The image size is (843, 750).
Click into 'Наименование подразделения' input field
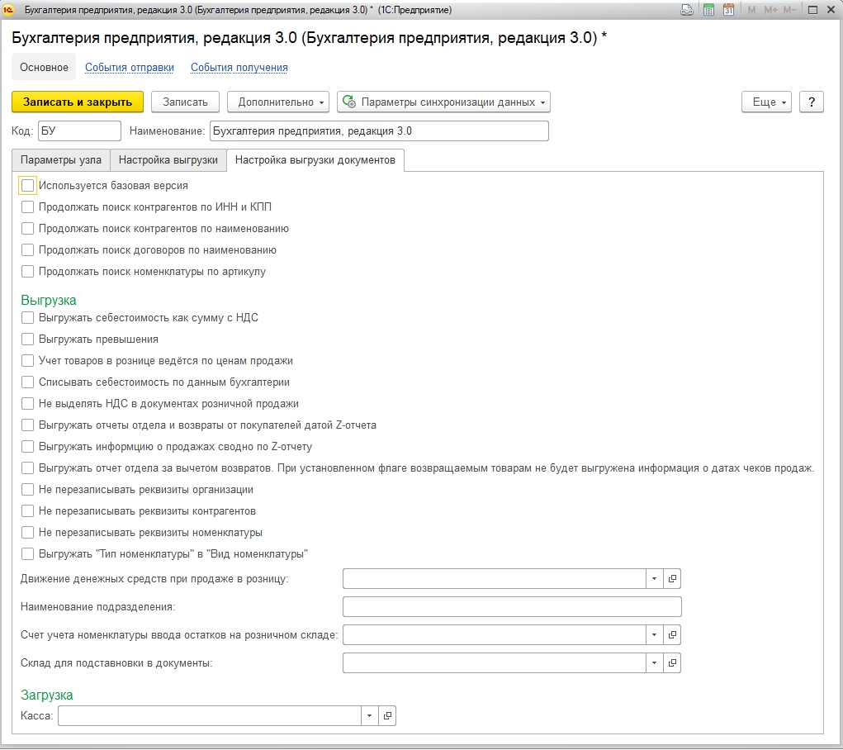pos(511,607)
